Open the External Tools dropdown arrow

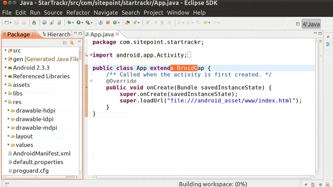tap(92, 23)
